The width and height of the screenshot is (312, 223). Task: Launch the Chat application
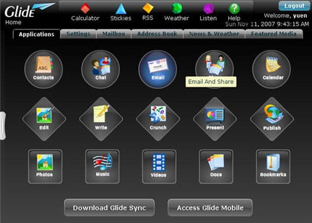[101, 69]
